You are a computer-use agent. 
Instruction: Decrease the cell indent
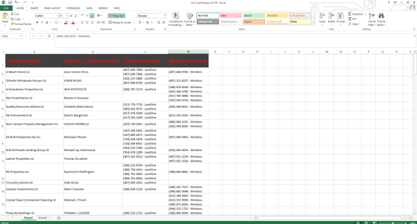tap(99, 23)
